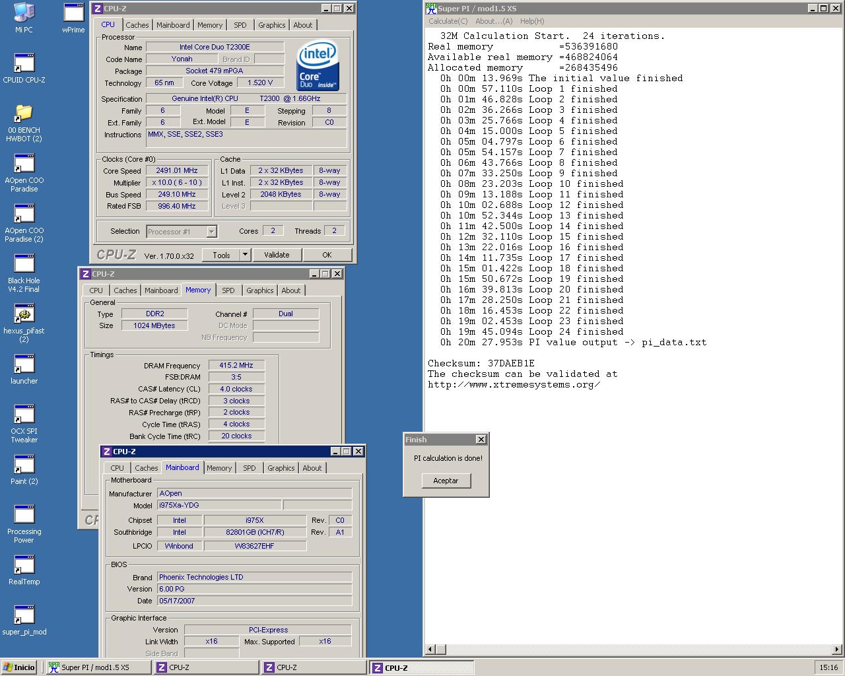The height and width of the screenshot is (676, 845).
Task: Click the Super PI title bar icon
Action: (431, 9)
